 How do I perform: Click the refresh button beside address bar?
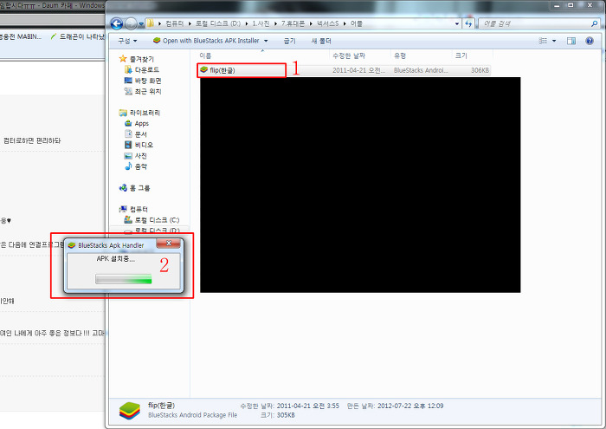(x=468, y=23)
